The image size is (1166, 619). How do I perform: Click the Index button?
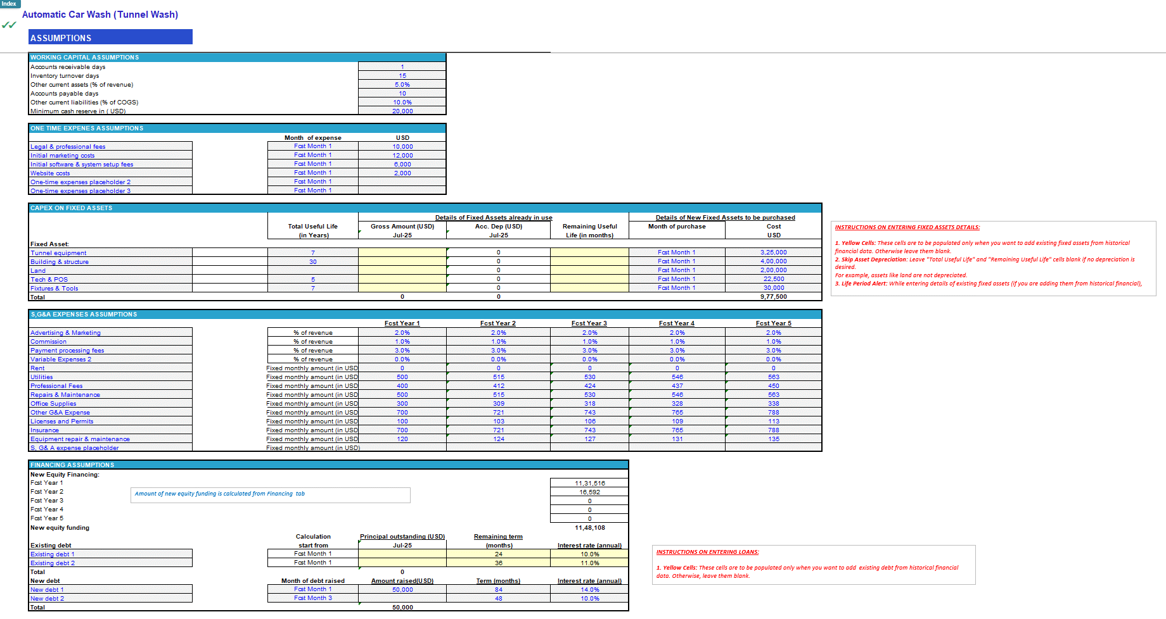[10, 4]
